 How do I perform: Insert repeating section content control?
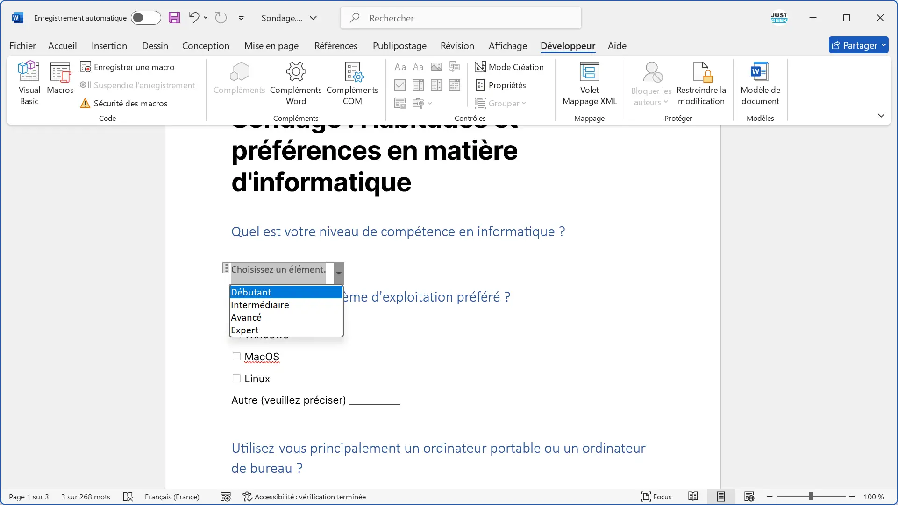tap(400, 103)
